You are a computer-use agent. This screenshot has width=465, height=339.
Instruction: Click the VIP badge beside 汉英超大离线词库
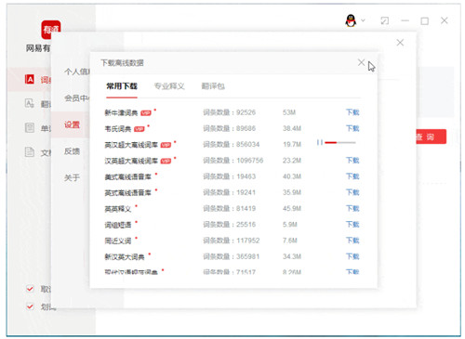tap(166, 161)
